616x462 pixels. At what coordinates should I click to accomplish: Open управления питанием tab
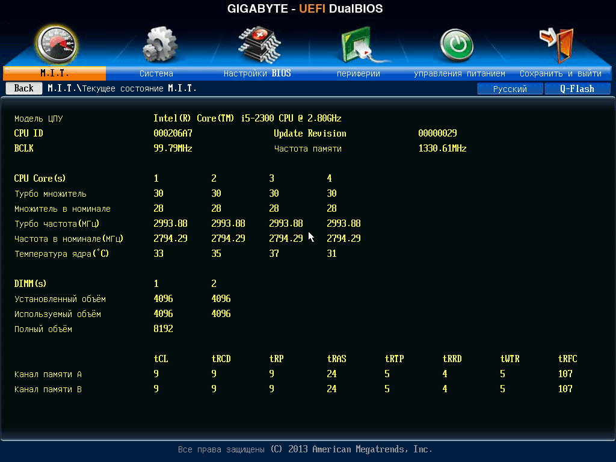pyautogui.click(x=459, y=73)
